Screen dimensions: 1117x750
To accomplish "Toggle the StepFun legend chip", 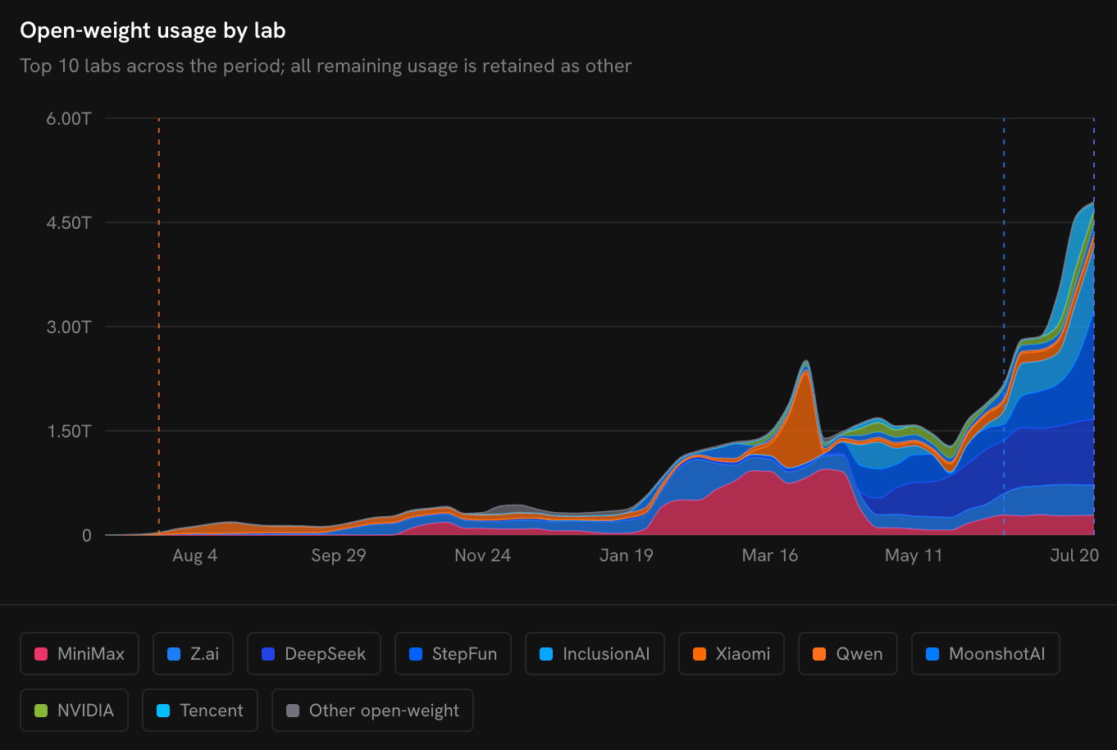I will click(453, 654).
